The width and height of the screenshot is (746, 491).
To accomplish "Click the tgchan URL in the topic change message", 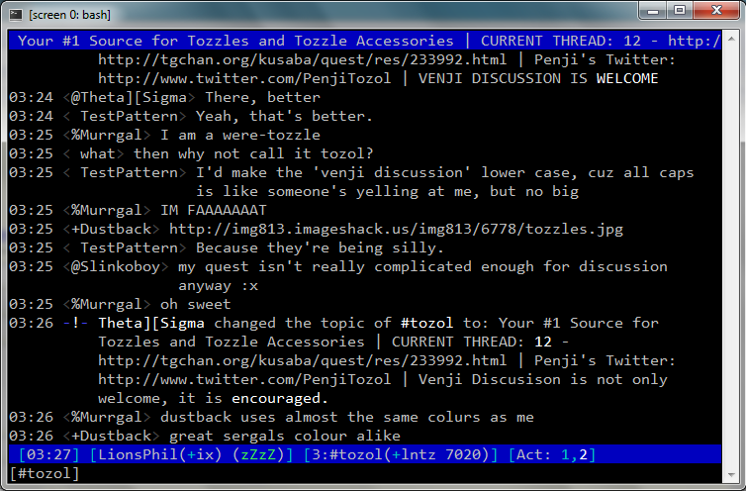I will (302, 360).
